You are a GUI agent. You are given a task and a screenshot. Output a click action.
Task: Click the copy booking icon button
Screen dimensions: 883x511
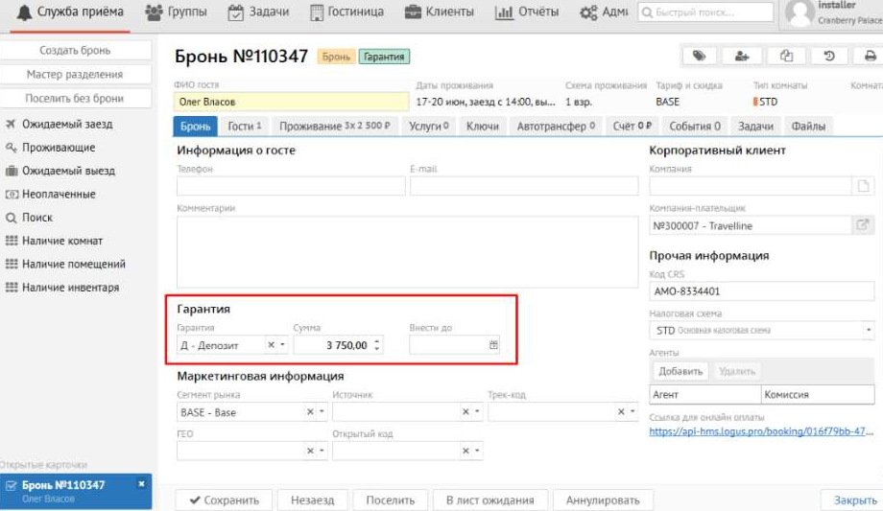(x=786, y=57)
